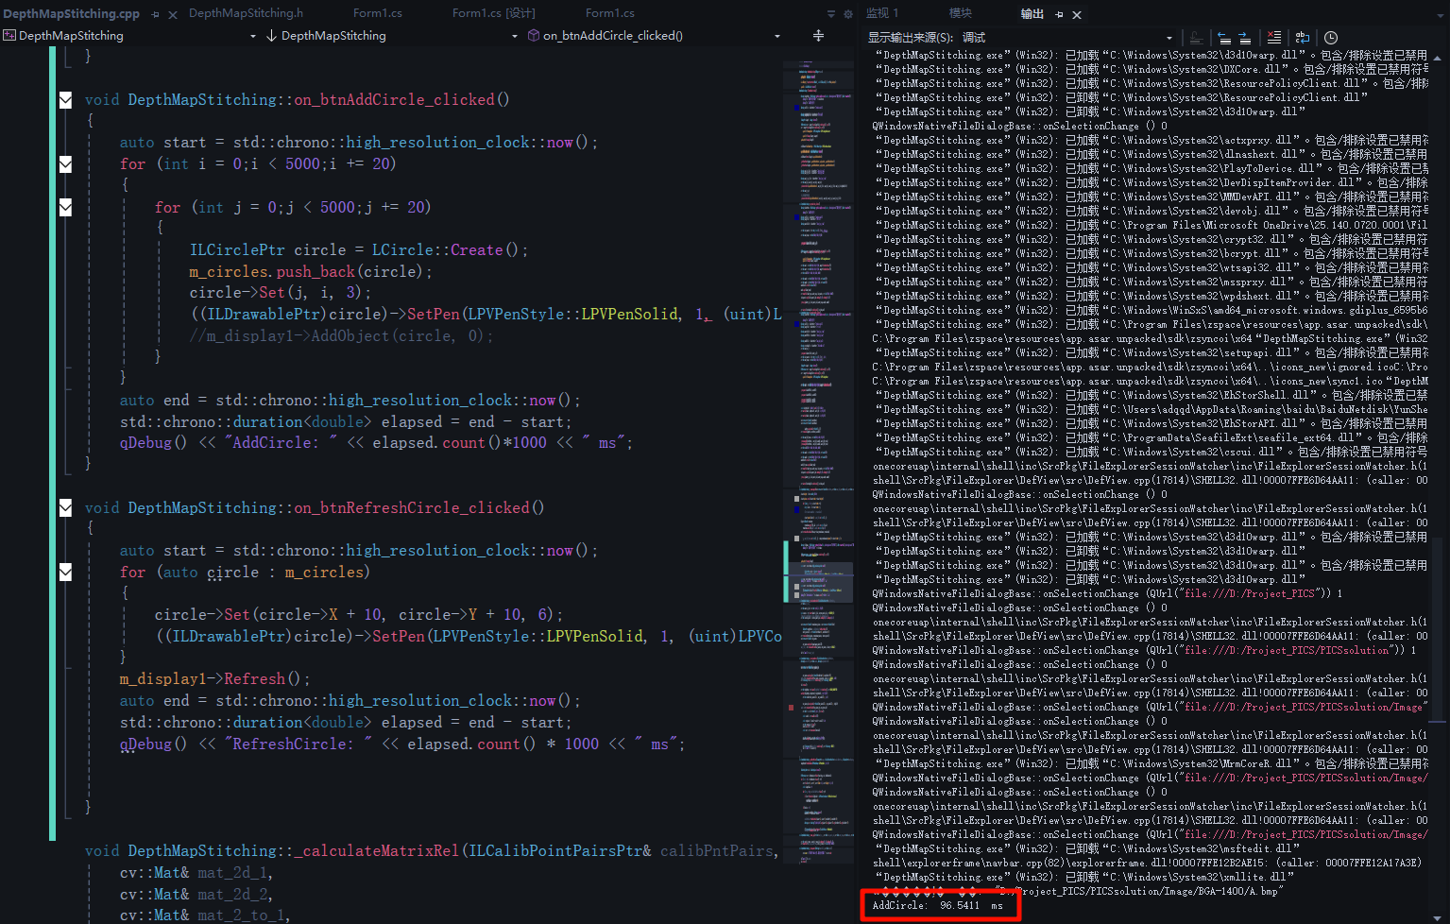This screenshot has width=1450, height=924.
Task: Collapse the on_btnRefreshCircle_clicked function block
Action: point(65,507)
